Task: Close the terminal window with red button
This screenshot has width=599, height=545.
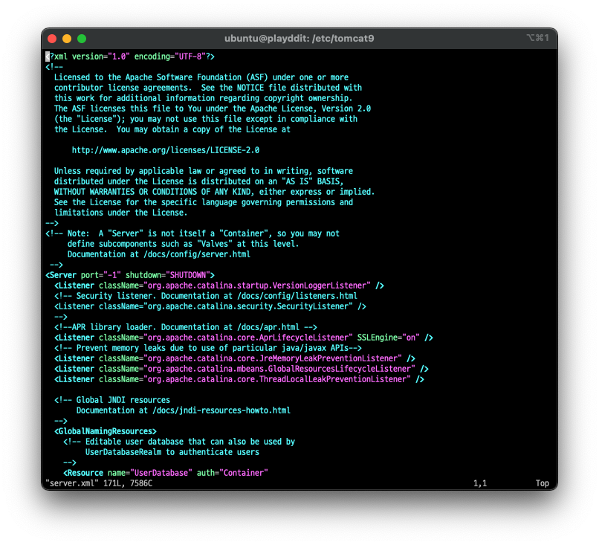Action: 52,39
